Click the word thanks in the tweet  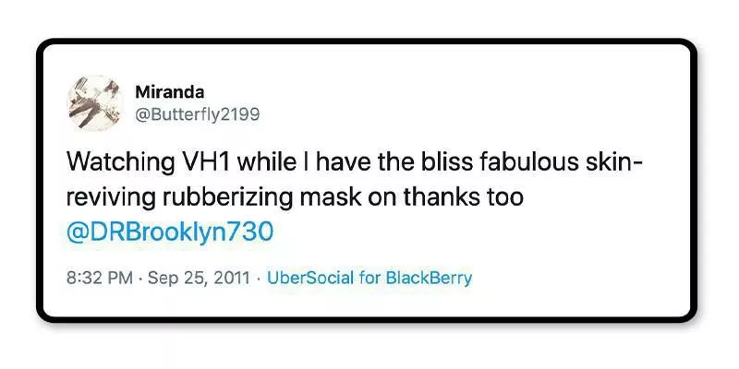[x=438, y=197]
